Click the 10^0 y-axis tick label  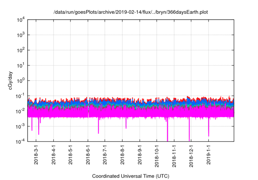pyautogui.click(x=21, y=80)
